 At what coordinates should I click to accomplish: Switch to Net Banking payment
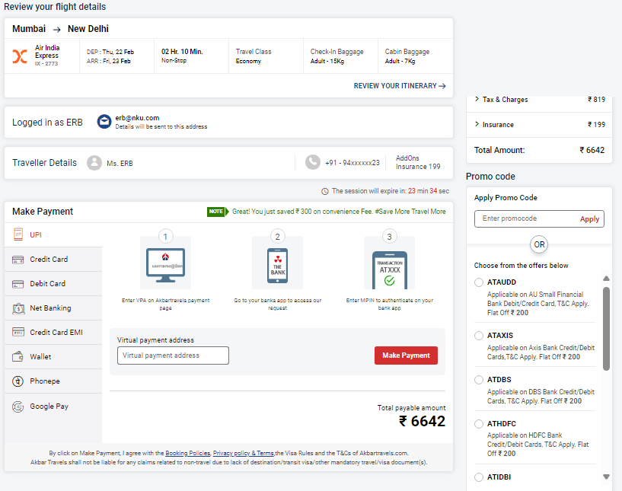pos(53,308)
